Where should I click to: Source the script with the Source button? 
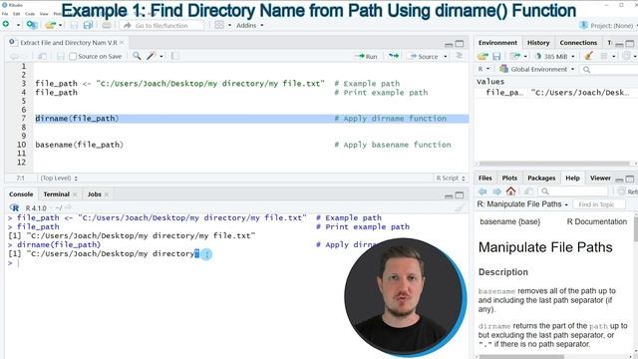tap(424, 56)
